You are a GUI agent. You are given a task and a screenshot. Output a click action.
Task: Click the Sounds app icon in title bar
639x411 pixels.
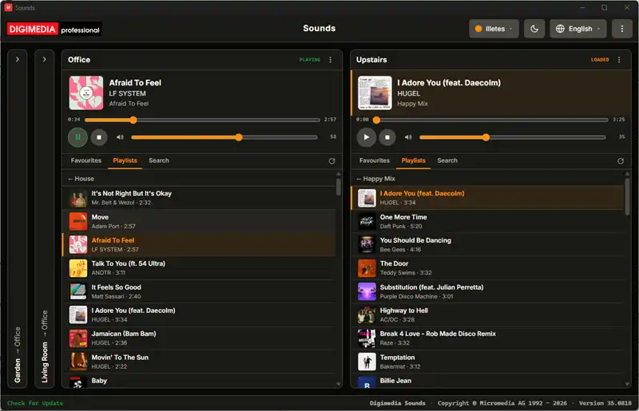coord(8,7)
